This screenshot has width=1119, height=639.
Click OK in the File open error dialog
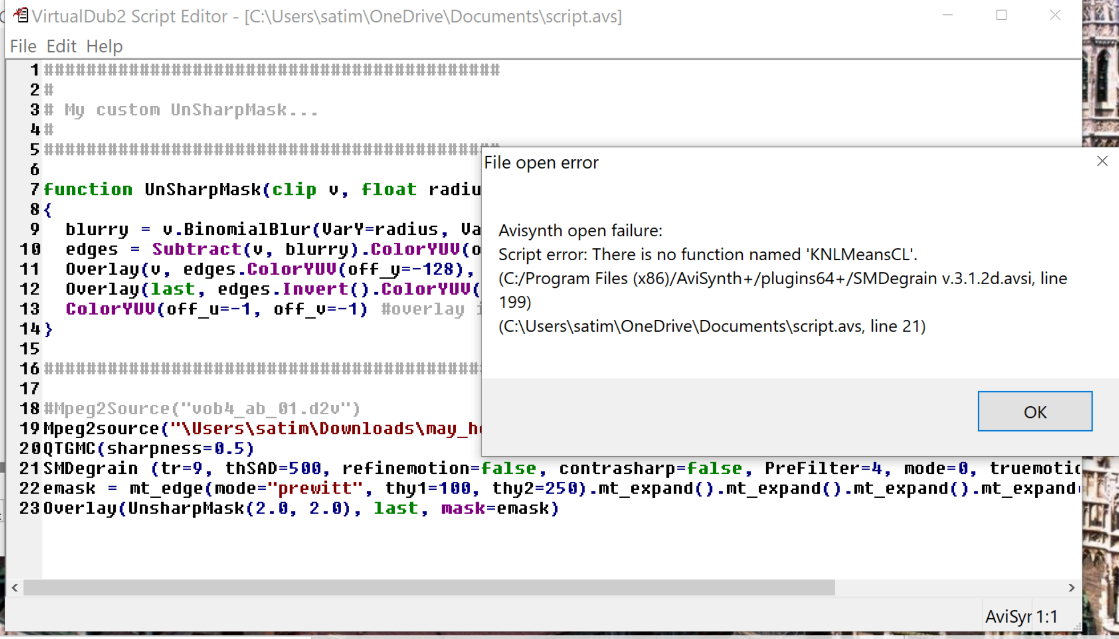pyautogui.click(x=1035, y=412)
